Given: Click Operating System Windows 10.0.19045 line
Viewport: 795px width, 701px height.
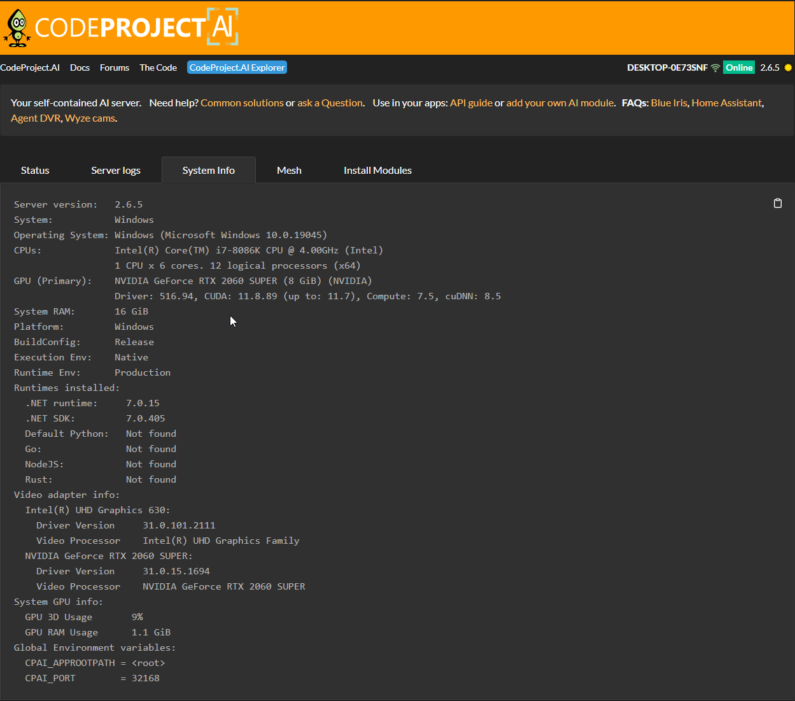Looking at the screenshot, I should pyautogui.click(x=171, y=235).
